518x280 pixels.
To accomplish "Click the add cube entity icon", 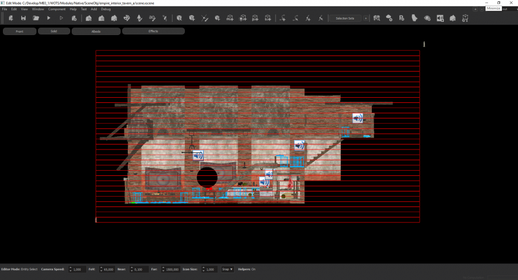I will [x=192, y=18].
